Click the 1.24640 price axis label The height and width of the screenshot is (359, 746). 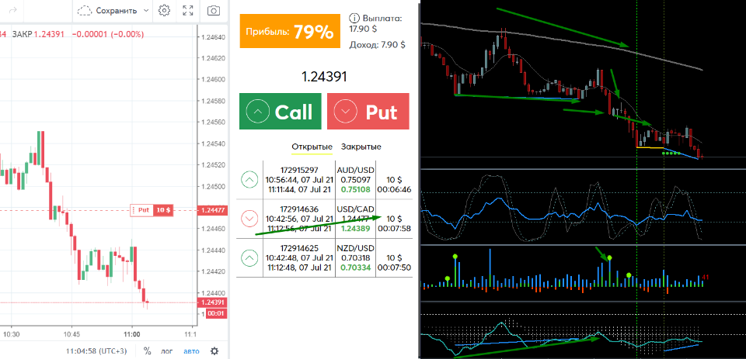point(211,36)
